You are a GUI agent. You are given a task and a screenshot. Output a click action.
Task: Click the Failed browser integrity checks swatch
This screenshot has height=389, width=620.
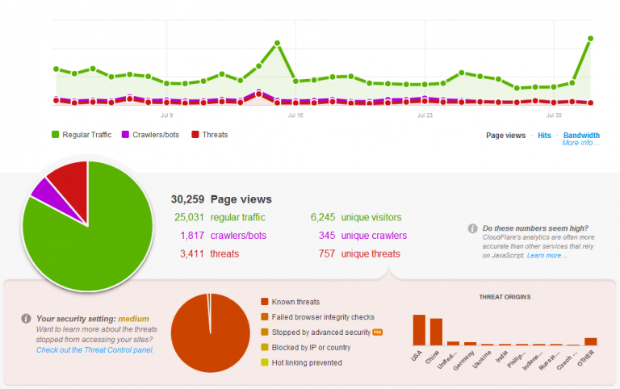265,316
